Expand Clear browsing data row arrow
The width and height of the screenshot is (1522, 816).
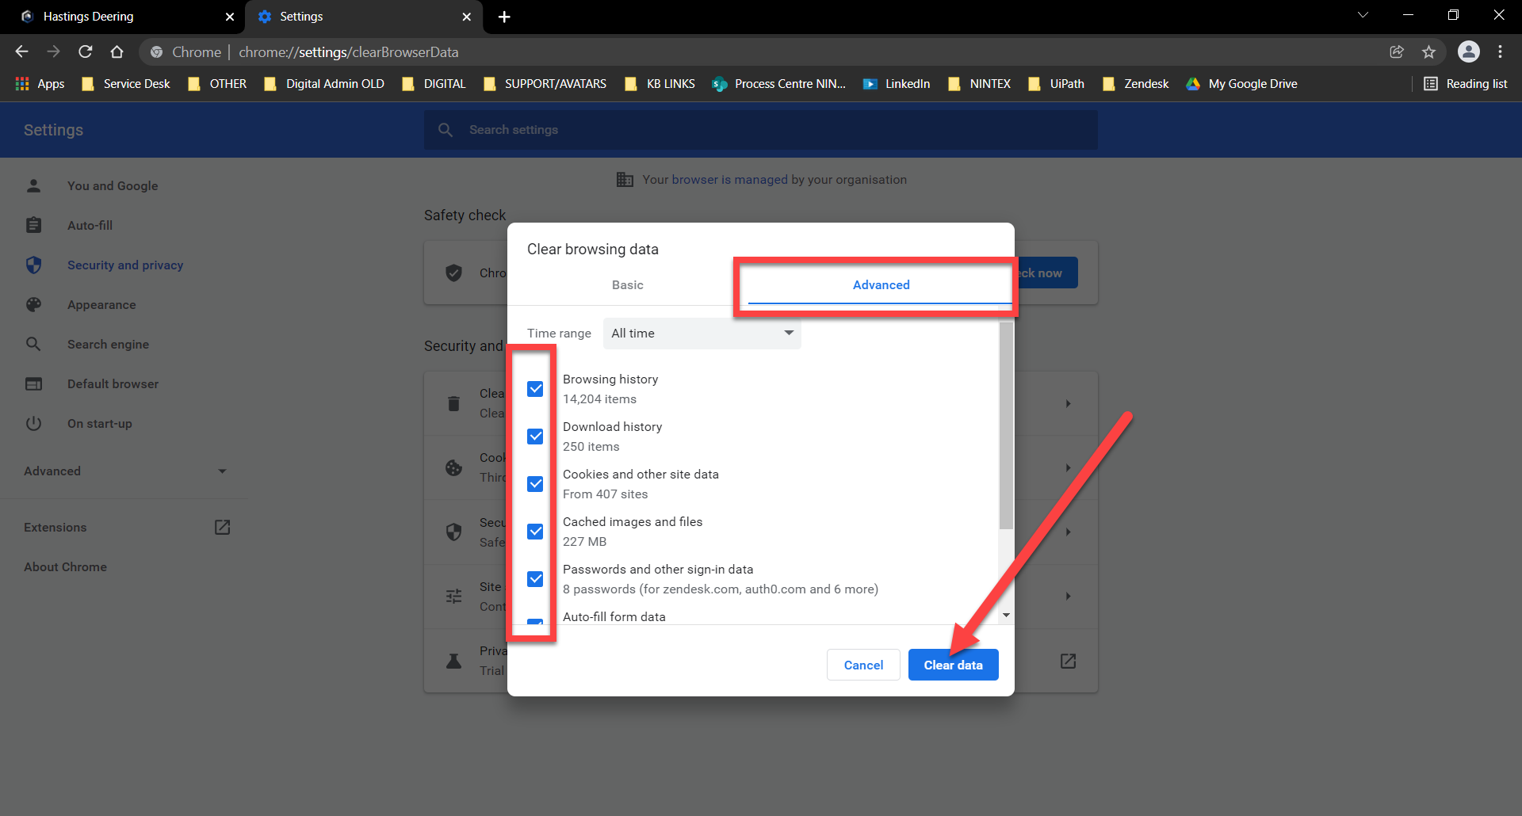[1068, 403]
